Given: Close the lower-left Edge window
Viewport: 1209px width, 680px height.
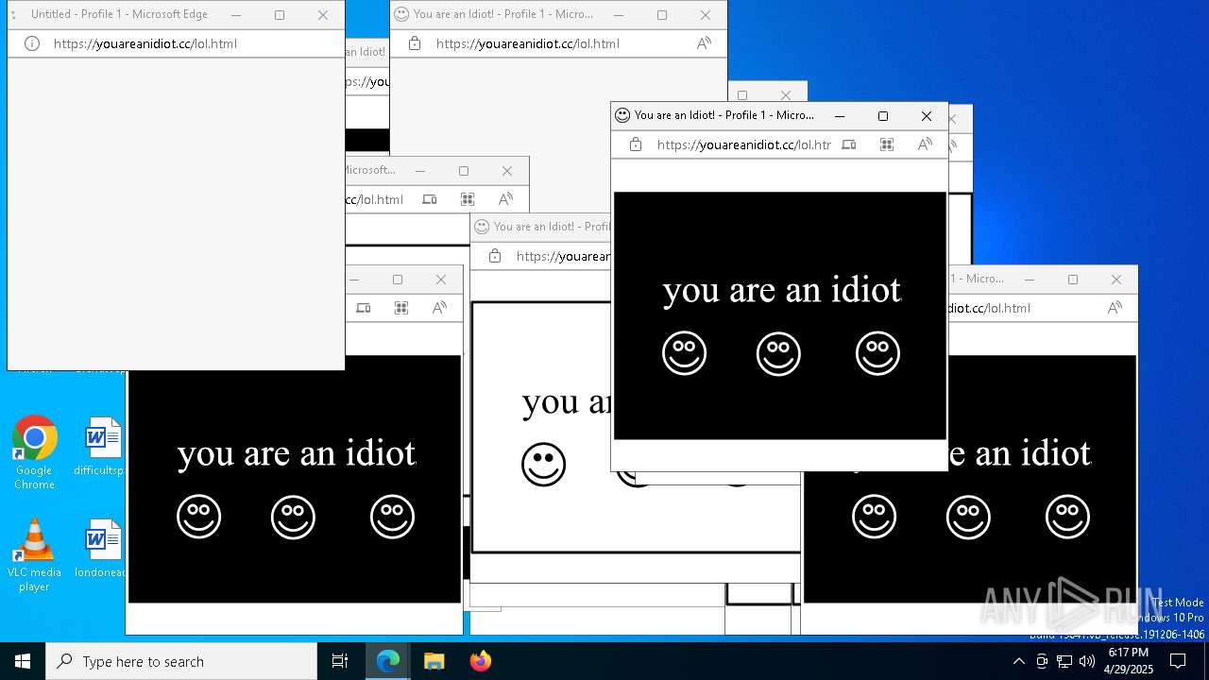Looking at the screenshot, I should point(441,280).
